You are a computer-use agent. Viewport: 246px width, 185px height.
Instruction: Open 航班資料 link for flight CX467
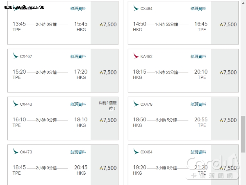[x=78, y=56]
